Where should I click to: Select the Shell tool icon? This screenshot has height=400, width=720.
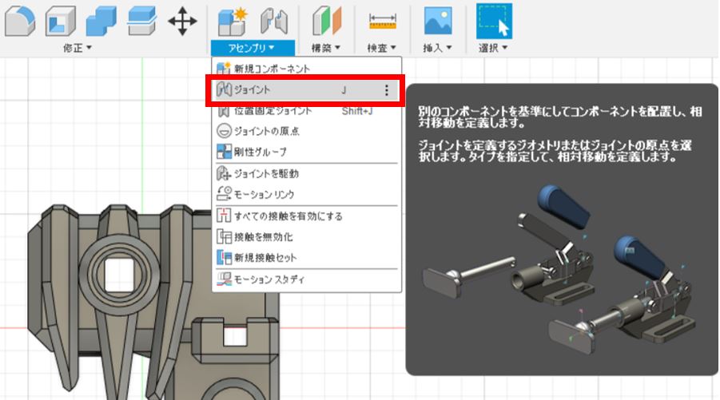(60, 21)
